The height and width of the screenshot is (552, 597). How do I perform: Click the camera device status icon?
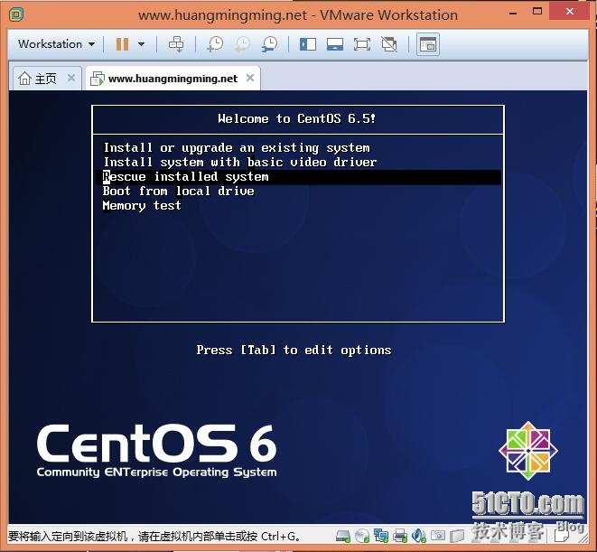click(x=438, y=537)
